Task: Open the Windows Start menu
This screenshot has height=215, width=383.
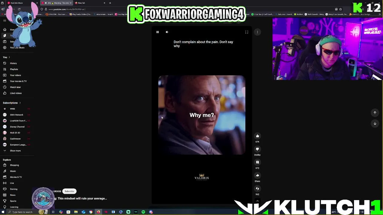Action: 3,212
